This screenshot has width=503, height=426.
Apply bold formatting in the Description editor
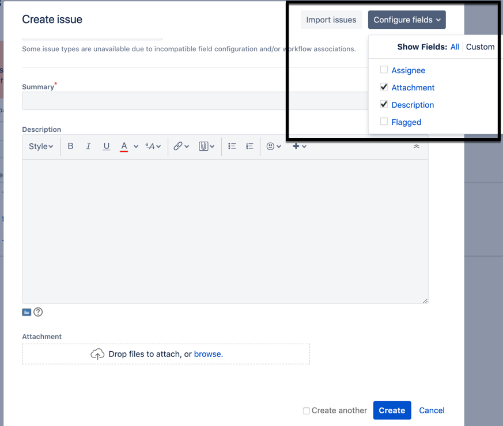point(70,146)
